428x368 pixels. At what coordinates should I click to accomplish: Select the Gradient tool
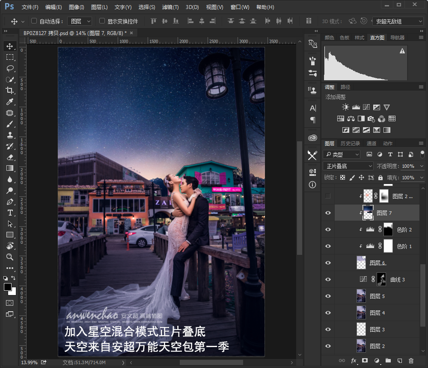pos(10,168)
